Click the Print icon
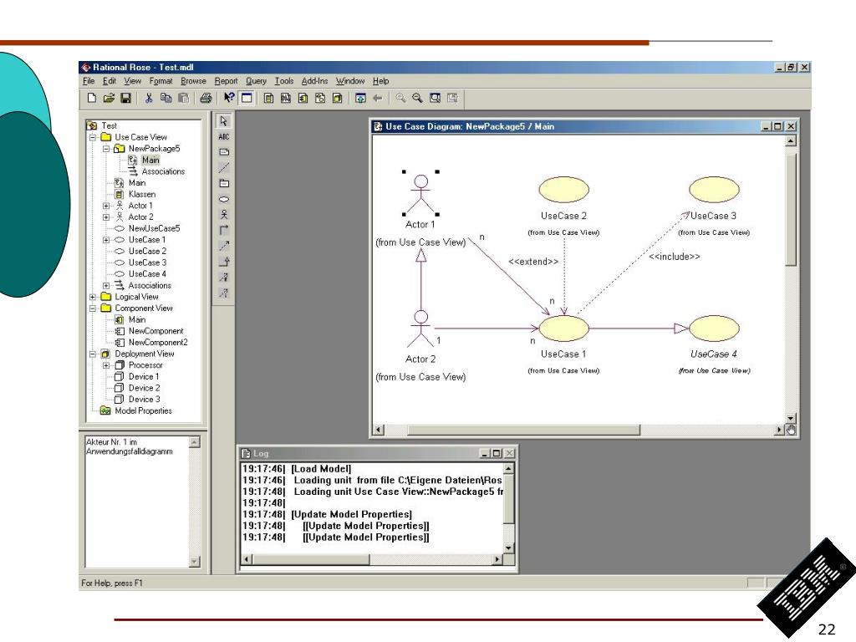 pos(206,98)
